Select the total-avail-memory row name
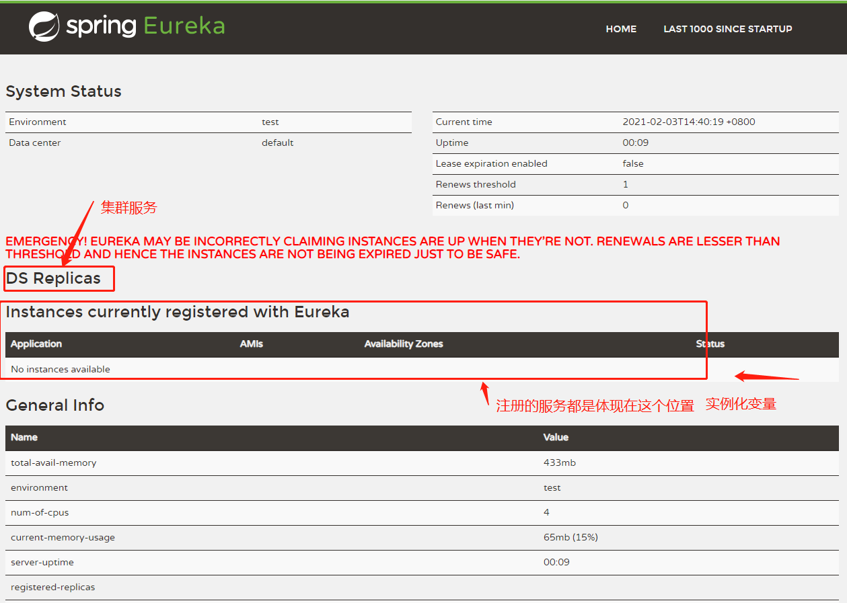This screenshot has height=603, width=847. (54, 463)
